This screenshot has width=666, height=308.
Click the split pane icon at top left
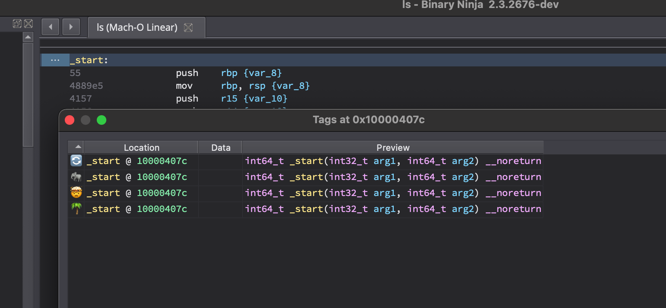(x=17, y=24)
